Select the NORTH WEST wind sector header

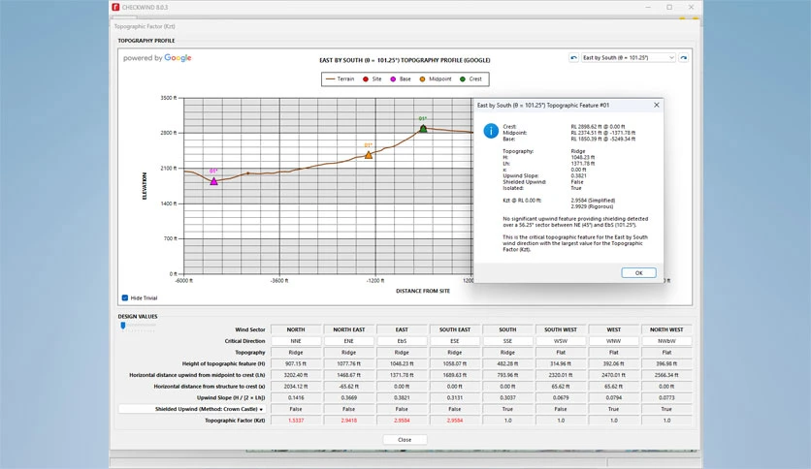pyautogui.click(x=666, y=329)
